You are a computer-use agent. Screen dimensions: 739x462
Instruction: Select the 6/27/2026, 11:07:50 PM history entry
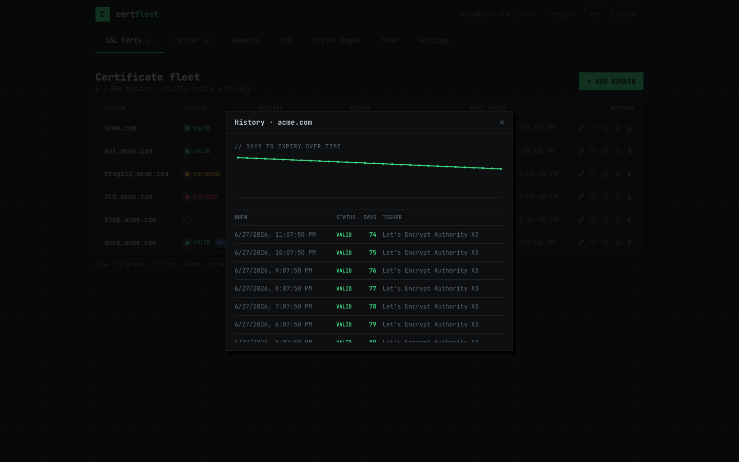point(369,235)
